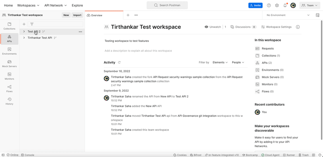The width and height of the screenshot is (323, 157).
Task: Open Requests under In this workspace
Action: 265,49
